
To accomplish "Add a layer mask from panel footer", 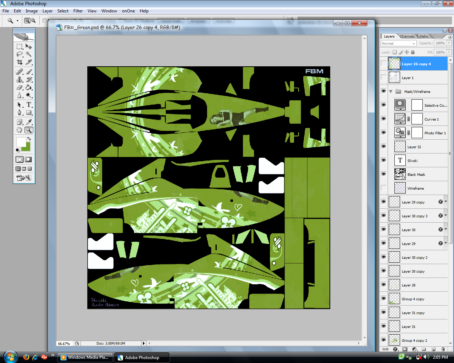I will coord(405,349).
